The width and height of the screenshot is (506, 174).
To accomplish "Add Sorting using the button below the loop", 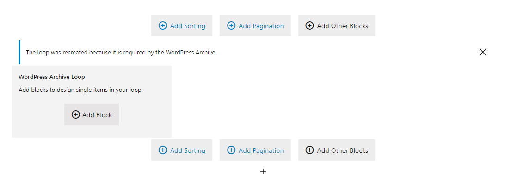I will (182, 150).
